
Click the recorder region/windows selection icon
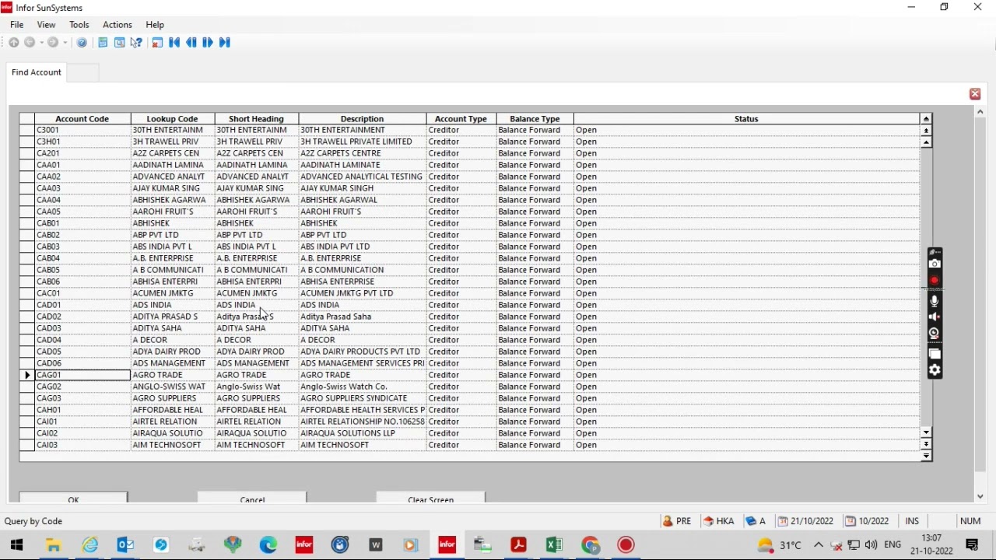coord(935,354)
